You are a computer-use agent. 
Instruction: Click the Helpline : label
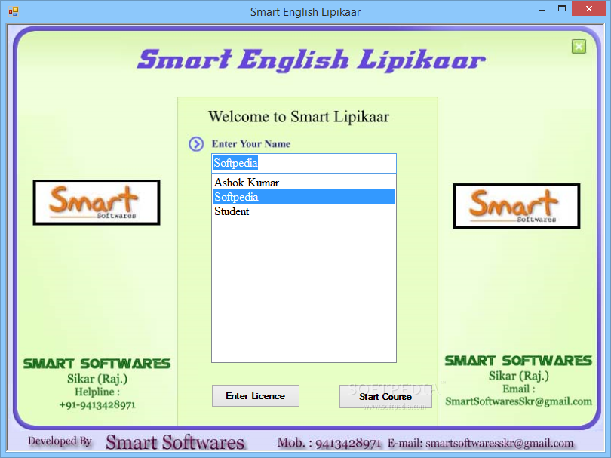pos(97,392)
